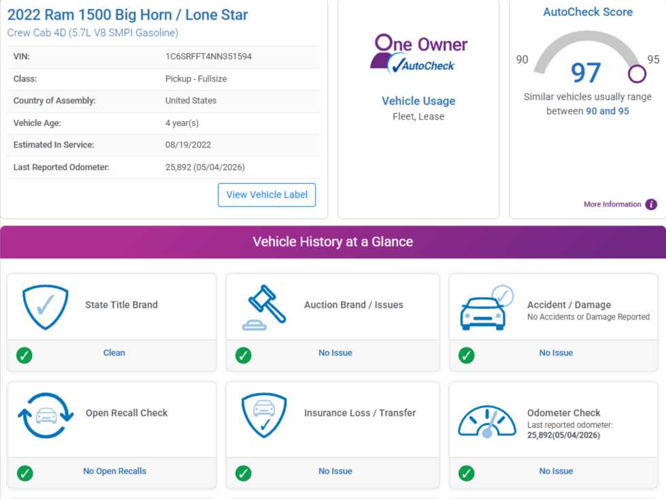Click the 2022 Ram 1500 Big Horn title
Screen dimensions: 666x499
coord(127,15)
